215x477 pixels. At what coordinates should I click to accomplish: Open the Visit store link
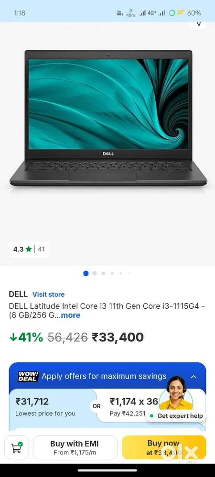(x=48, y=294)
